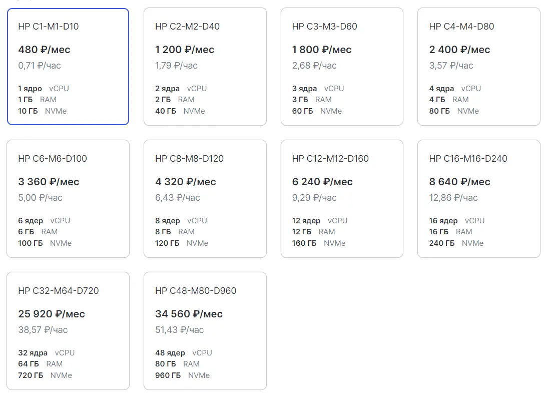Choose the HP C6-M6-D100 tariff card
This screenshot has width=549, height=399.
click(x=68, y=198)
